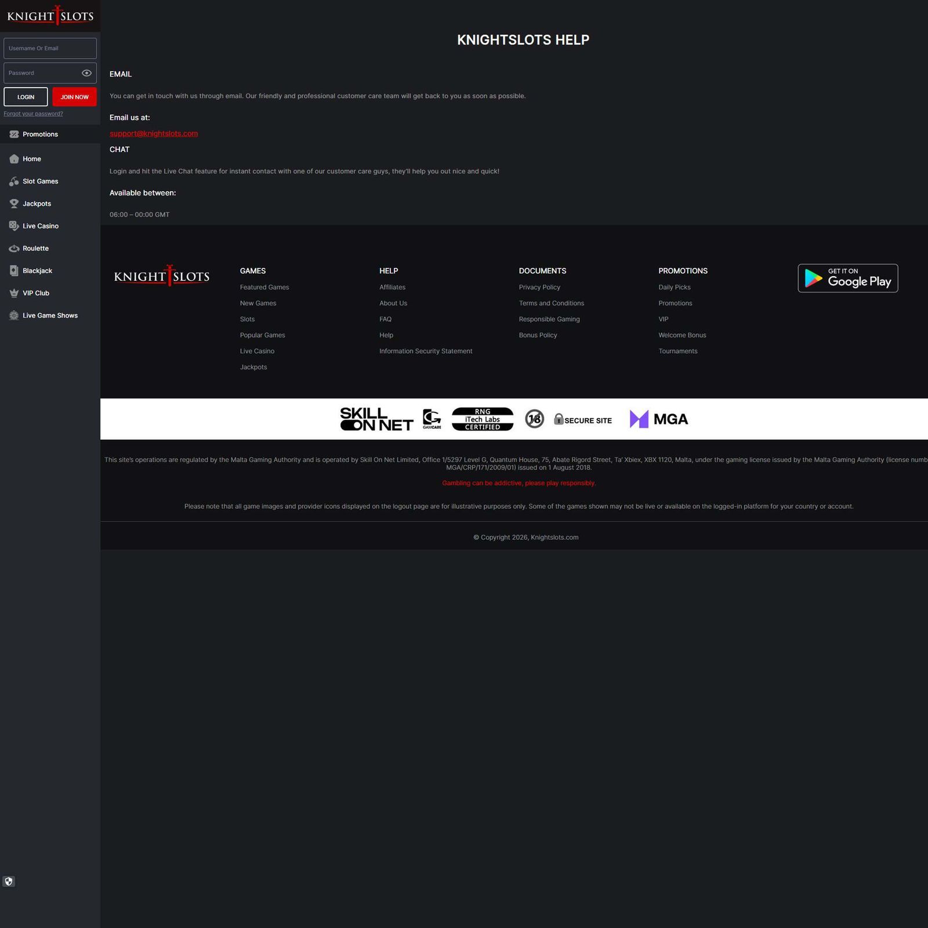Screen dimensions: 928x928
Task: Click the Live Casino dice icon
Action: (x=14, y=226)
